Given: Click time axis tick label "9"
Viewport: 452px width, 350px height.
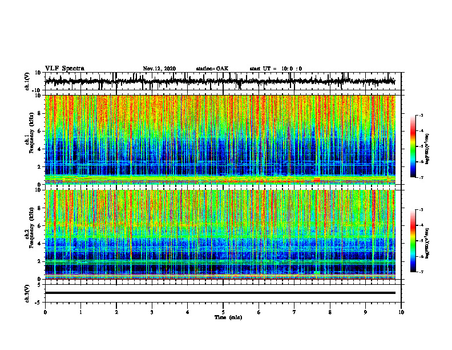Looking at the screenshot, I should 365,312.
